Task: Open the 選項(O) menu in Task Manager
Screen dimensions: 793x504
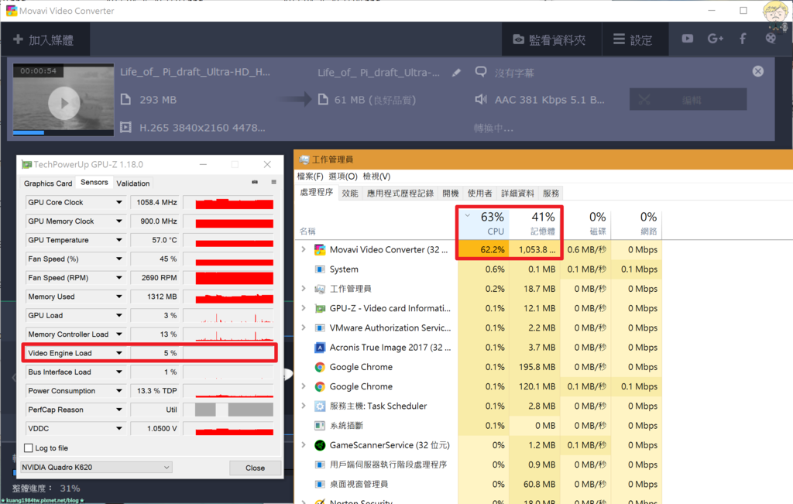Action: [x=343, y=176]
